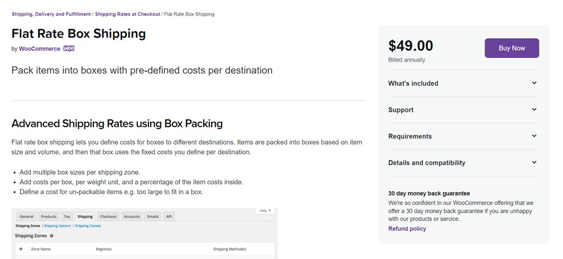Click the Shipping Options sub-link
This screenshot has height=259, width=563.
57,226
